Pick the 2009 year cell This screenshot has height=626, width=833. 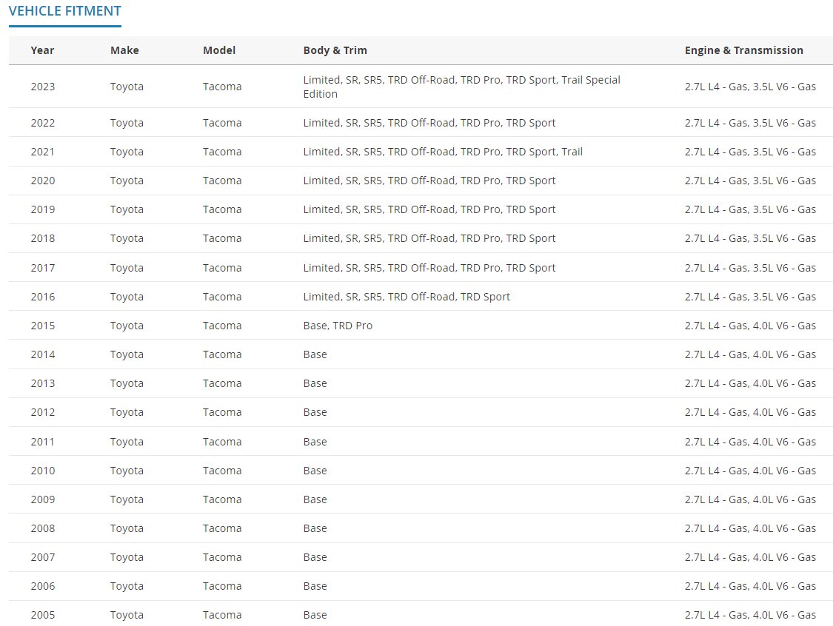pos(42,499)
